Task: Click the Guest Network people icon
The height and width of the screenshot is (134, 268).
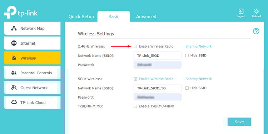Action: click(14, 88)
